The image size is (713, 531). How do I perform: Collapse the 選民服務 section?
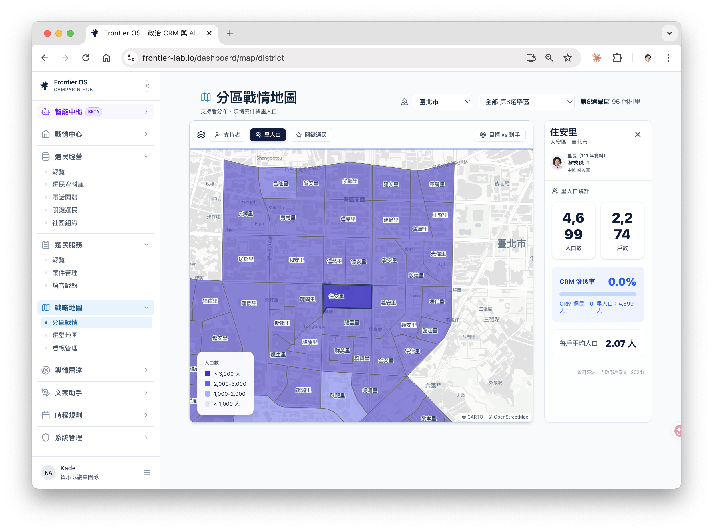point(96,245)
